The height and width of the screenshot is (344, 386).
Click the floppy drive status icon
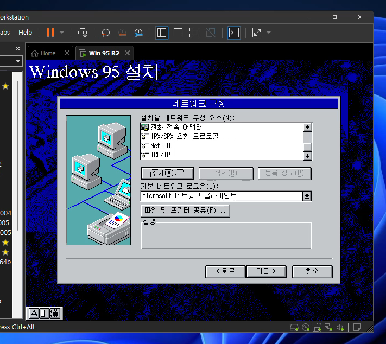317,327
